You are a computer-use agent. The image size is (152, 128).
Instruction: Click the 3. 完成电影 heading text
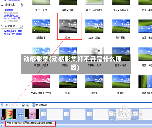[x=8, y=26]
